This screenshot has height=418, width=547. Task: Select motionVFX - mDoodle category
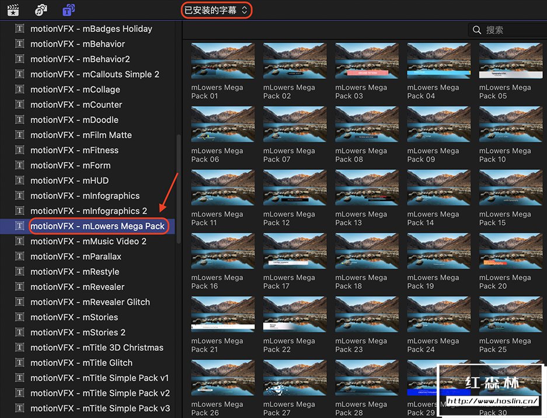point(87,120)
